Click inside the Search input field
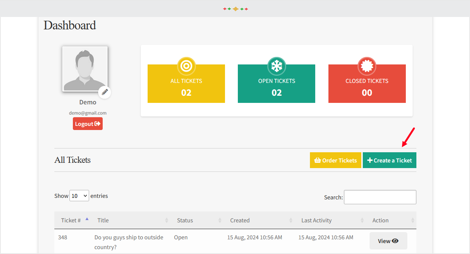This screenshot has width=470, height=254. click(379, 197)
